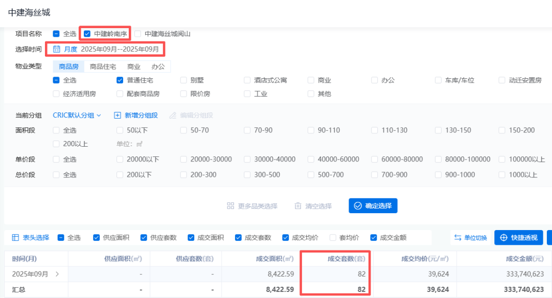Uncheck the 中建岭南序 project checkbox
Image resolution: width=552 pixels, height=298 pixels.
tap(87, 34)
